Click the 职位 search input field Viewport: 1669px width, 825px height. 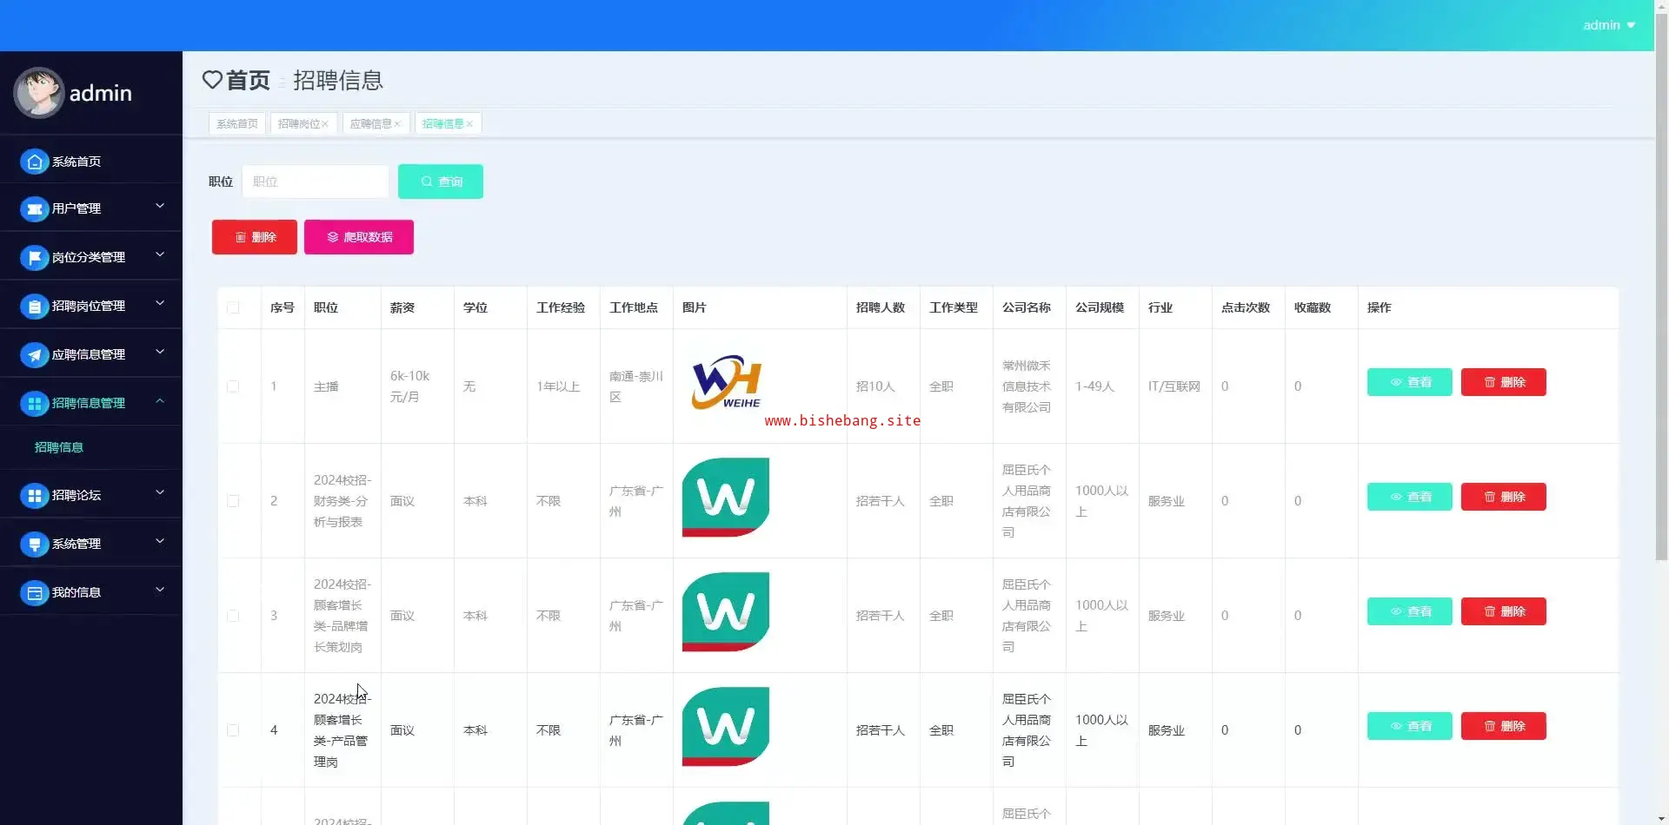(315, 181)
